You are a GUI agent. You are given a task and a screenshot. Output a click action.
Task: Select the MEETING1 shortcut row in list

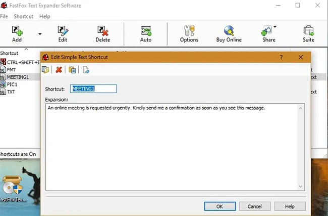pyautogui.click(x=20, y=77)
